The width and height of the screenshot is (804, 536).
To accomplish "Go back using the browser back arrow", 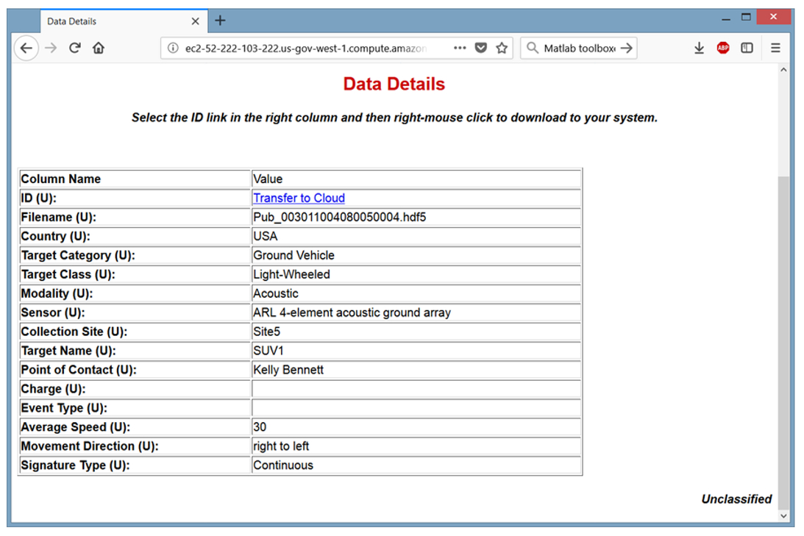I will click(x=26, y=49).
